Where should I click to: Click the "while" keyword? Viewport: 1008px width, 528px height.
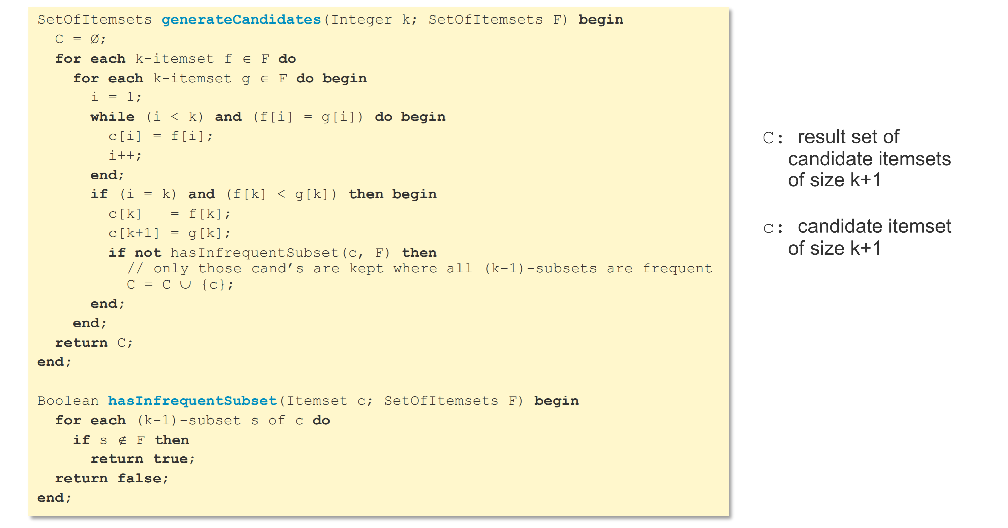[112, 117]
